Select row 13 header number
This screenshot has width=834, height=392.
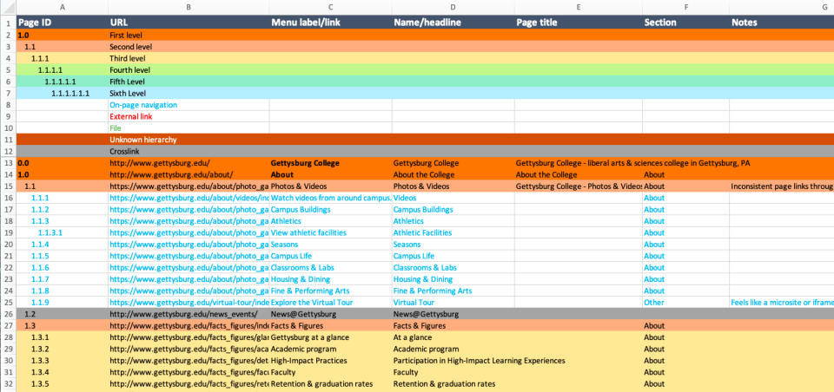8,163
